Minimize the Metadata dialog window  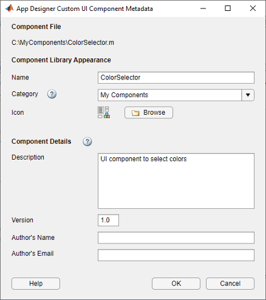pos(203,9)
